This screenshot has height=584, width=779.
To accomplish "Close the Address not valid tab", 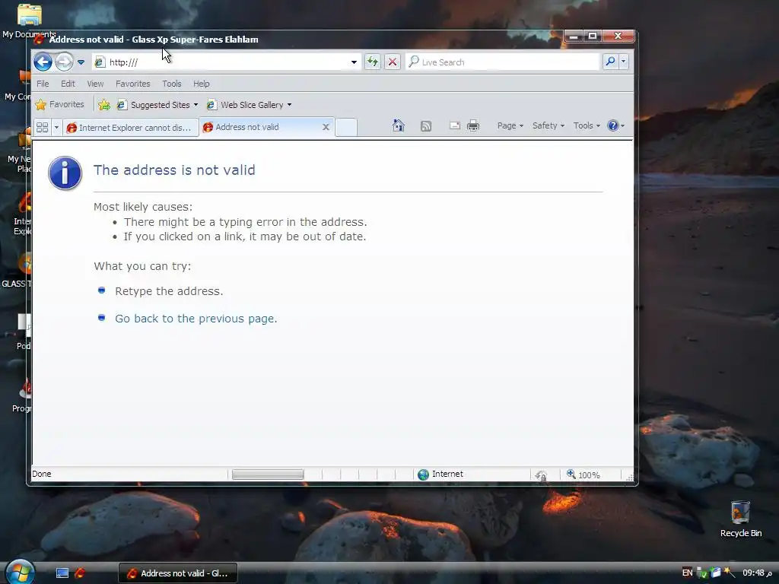I will [326, 127].
